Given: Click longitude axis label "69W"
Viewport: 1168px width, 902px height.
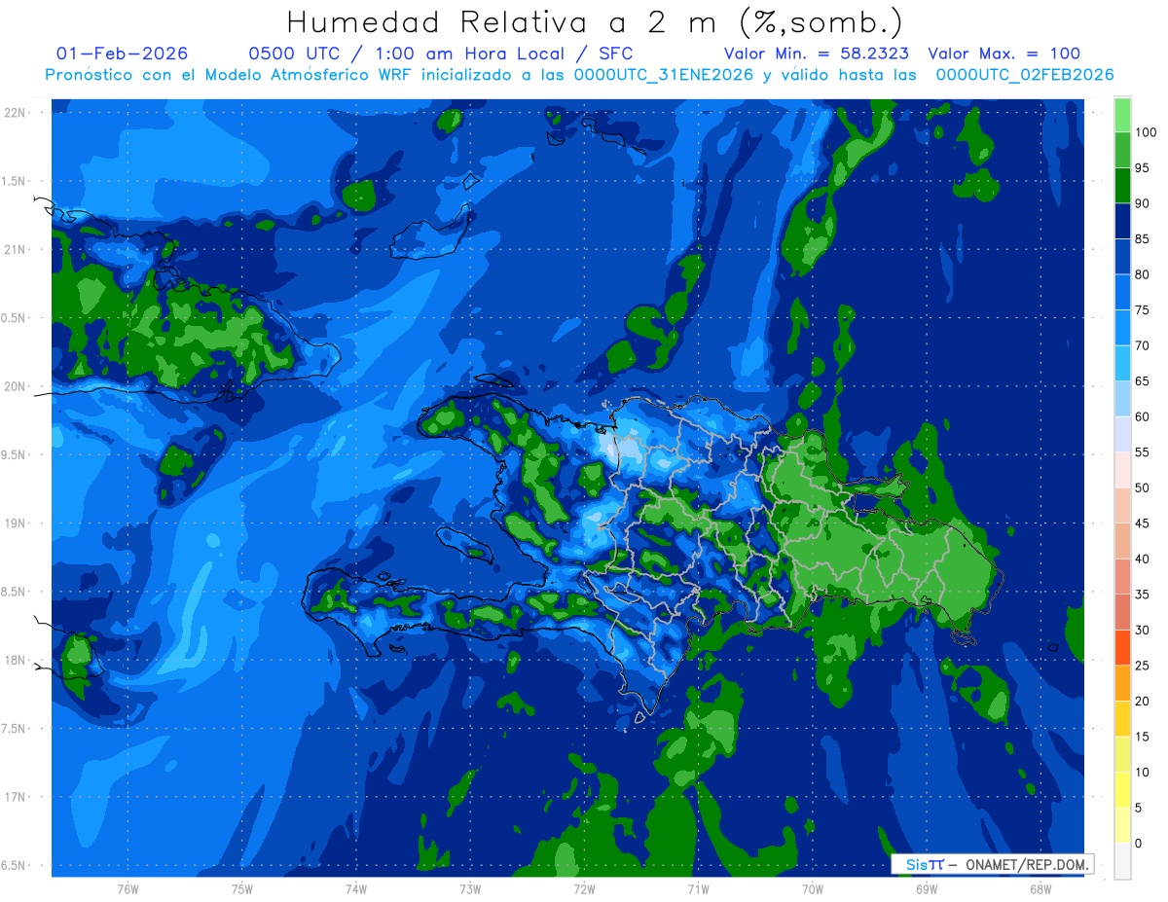Looking at the screenshot, I should (x=927, y=889).
